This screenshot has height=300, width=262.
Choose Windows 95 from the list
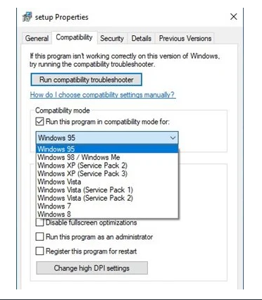point(107,149)
